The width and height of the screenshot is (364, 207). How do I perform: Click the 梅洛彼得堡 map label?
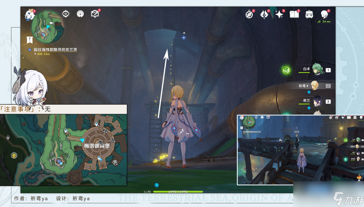tap(97, 146)
